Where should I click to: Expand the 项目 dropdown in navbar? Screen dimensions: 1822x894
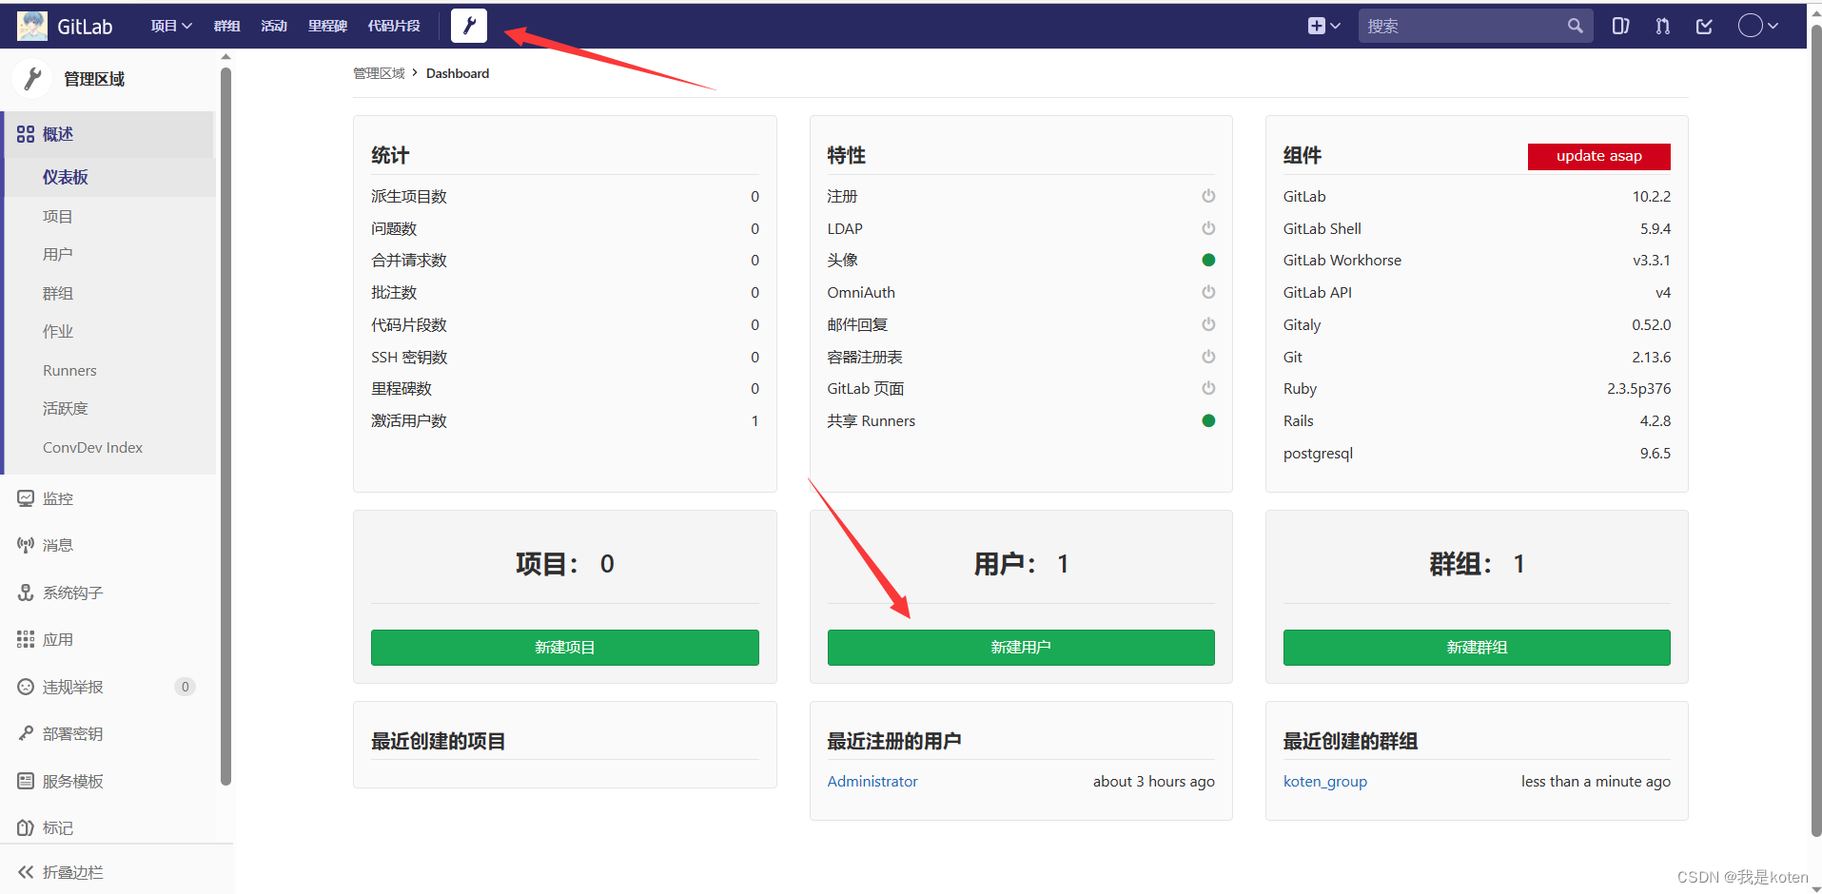point(171,26)
